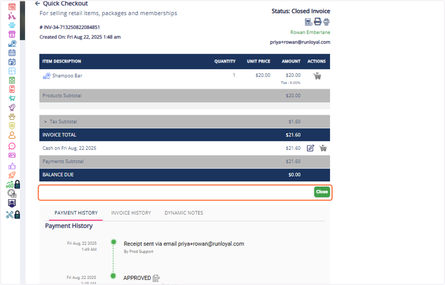
Task: Click the Payments Subtotal label
Action: (63, 161)
